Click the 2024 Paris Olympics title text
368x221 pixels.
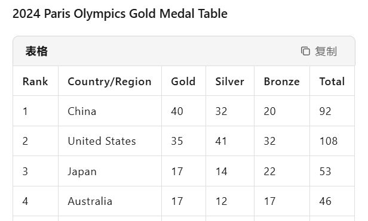pos(120,14)
